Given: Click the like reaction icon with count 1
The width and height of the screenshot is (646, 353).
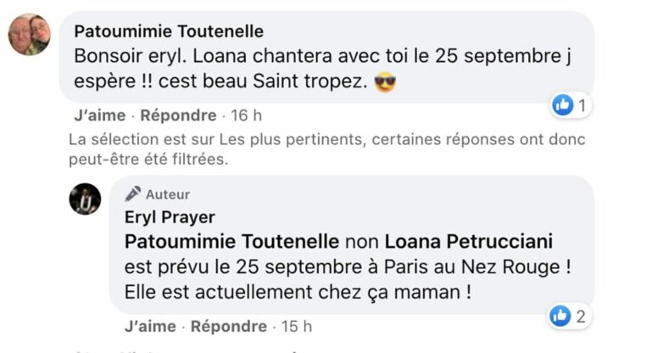Looking at the screenshot, I should click(x=563, y=104).
